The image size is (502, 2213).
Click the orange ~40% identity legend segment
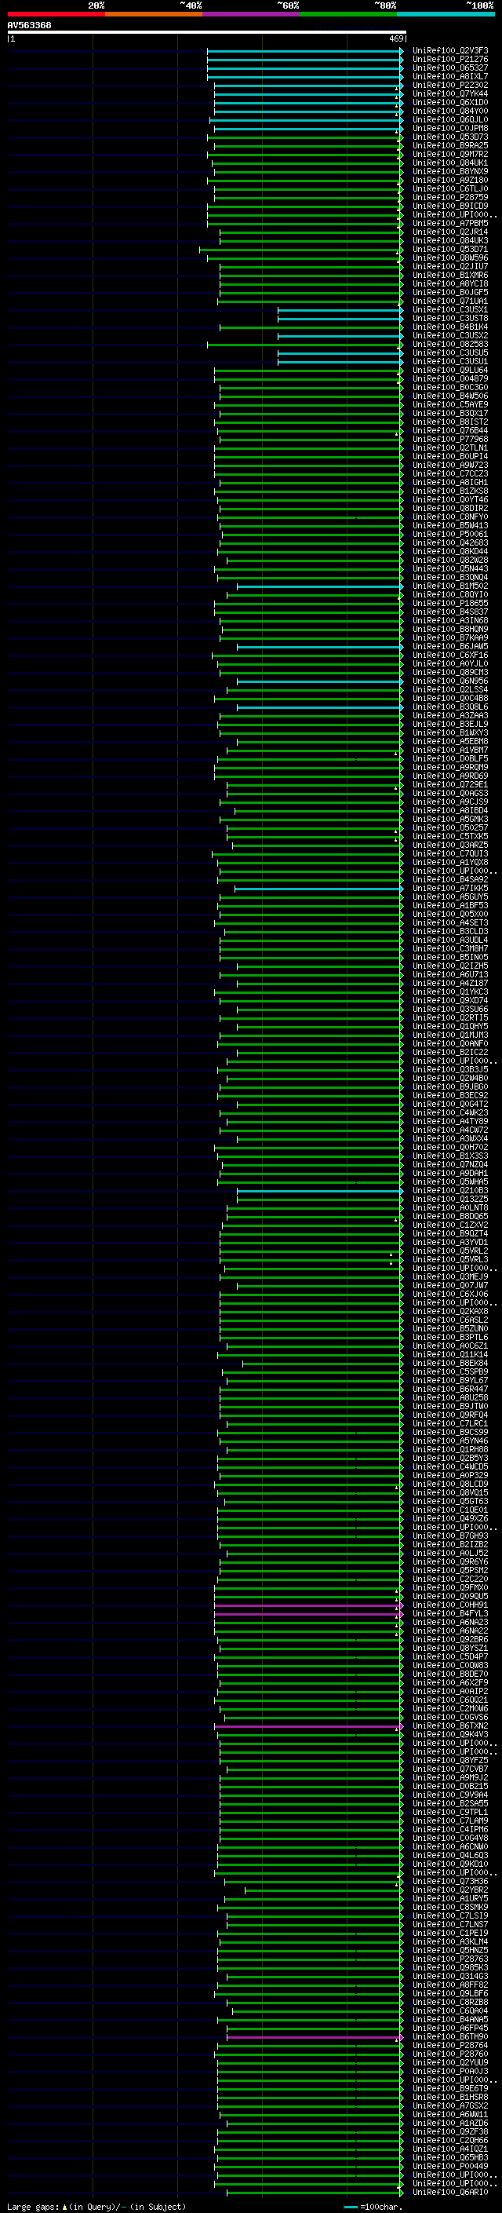154,14
